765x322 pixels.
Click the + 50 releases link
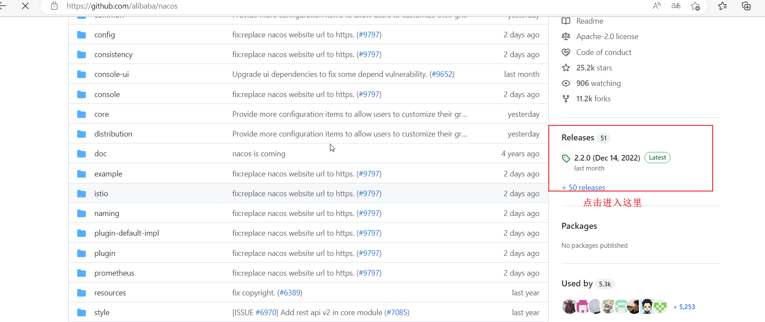(584, 188)
